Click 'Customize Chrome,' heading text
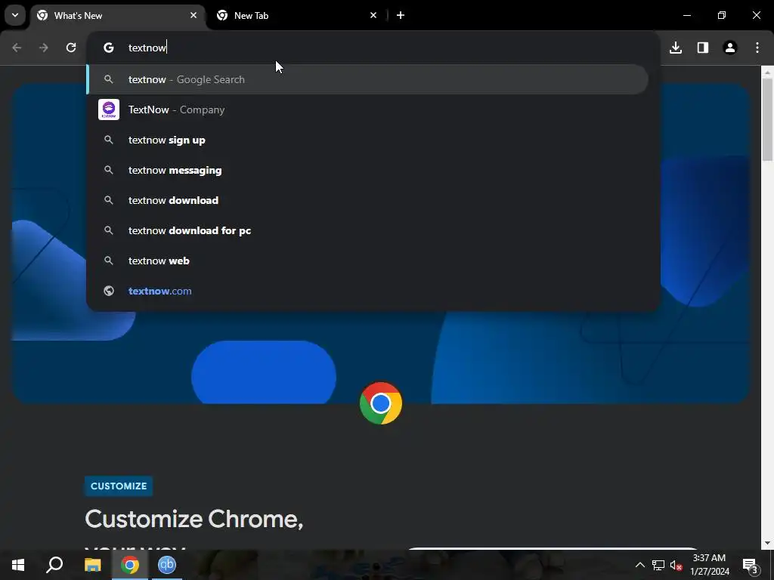This screenshot has height=580, width=774. 194,519
